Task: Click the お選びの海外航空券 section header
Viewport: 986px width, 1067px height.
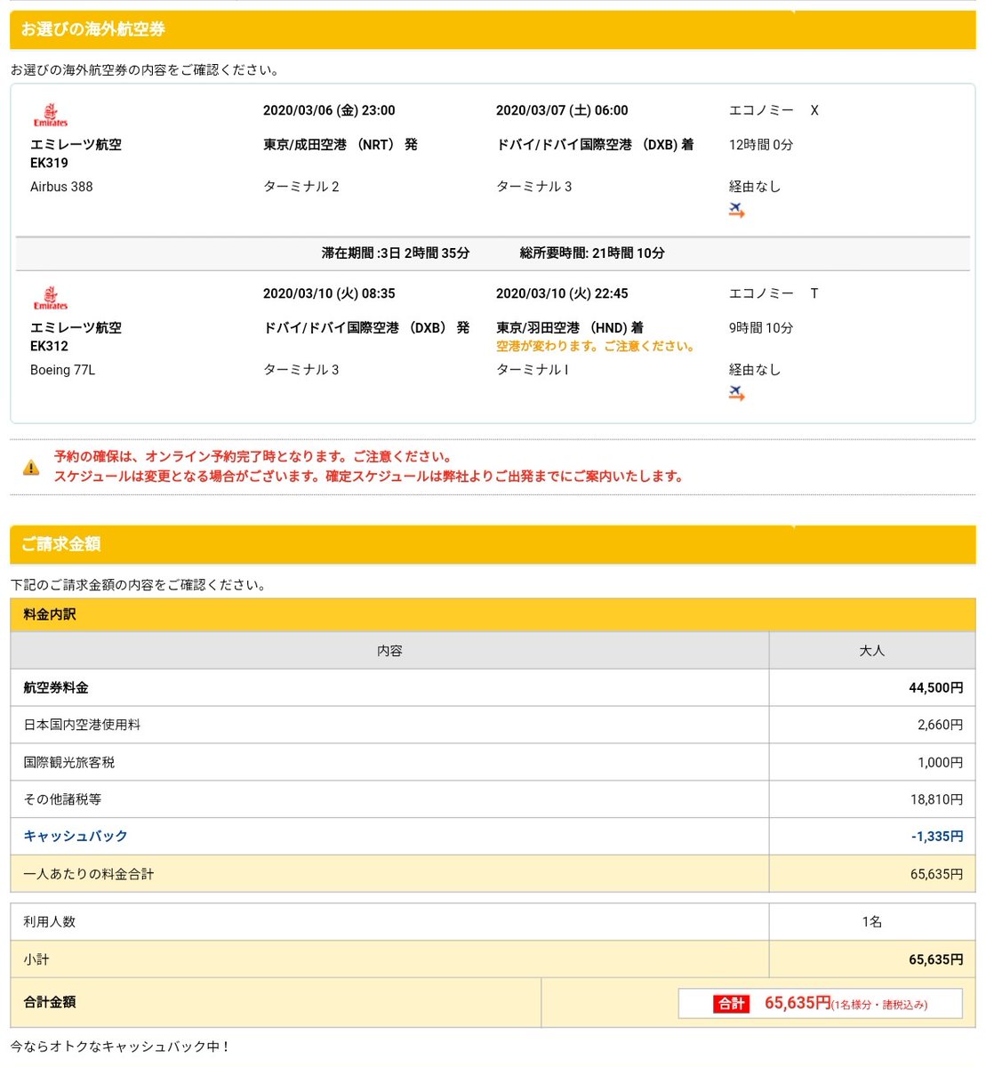Action: pyautogui.click(x=493, y=29)
